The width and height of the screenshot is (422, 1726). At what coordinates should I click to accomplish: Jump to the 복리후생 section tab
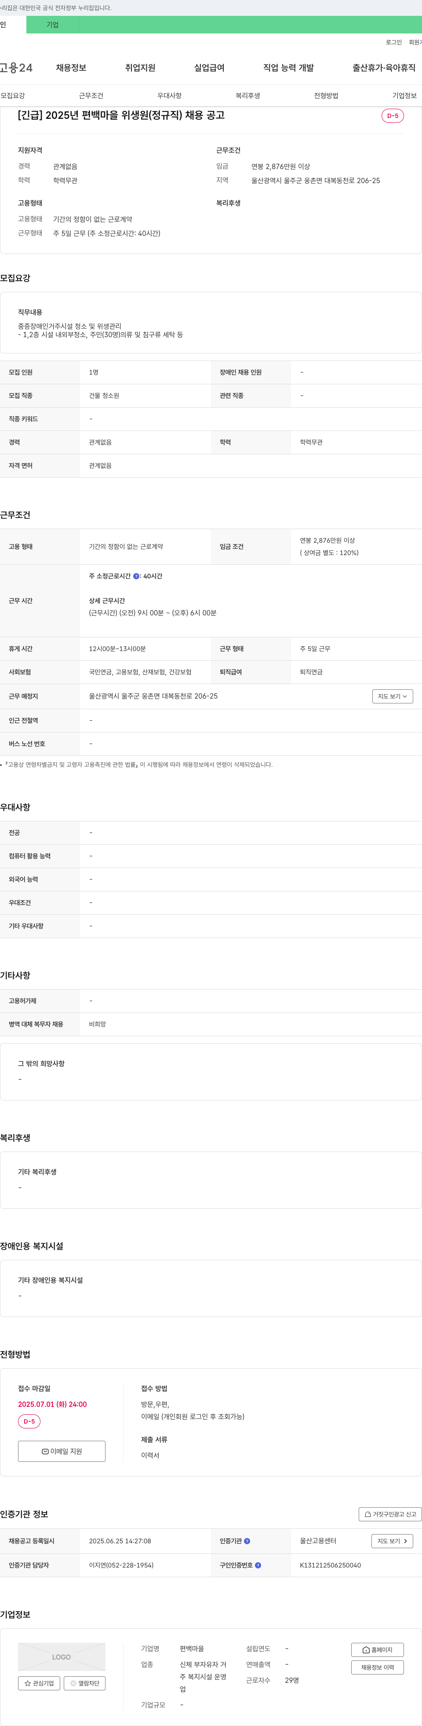click(247, 96)
